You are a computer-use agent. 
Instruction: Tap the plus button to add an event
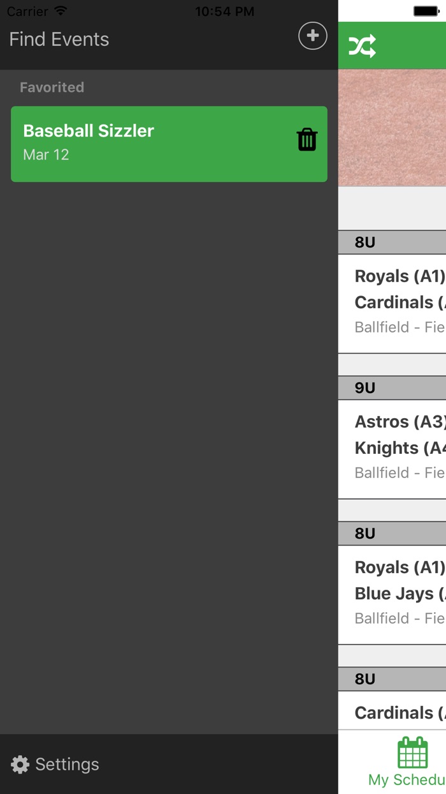point(312,36)
